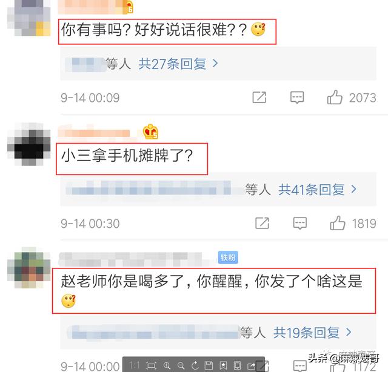Expand the 共41条回复 replies
388x372 pixels.
coord(318,190)
